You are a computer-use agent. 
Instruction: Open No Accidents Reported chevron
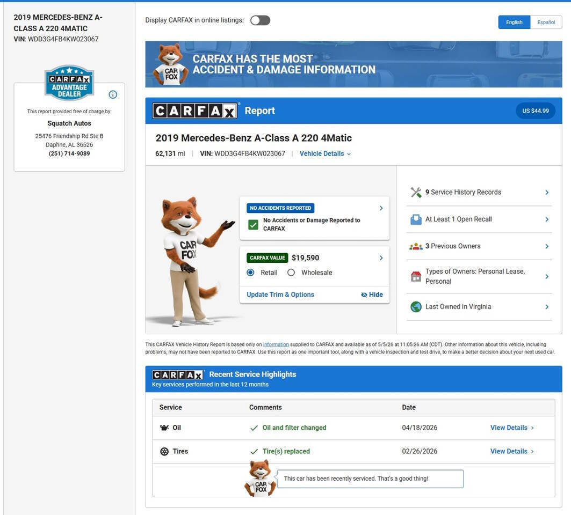(381, 208)
